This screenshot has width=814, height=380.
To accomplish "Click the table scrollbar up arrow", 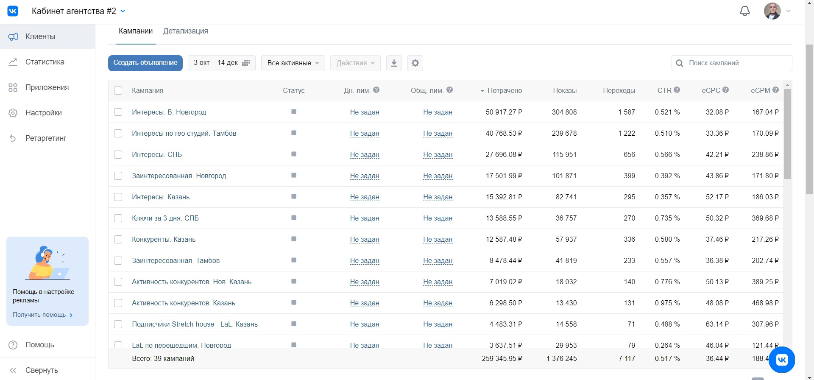I will point(788,85).
